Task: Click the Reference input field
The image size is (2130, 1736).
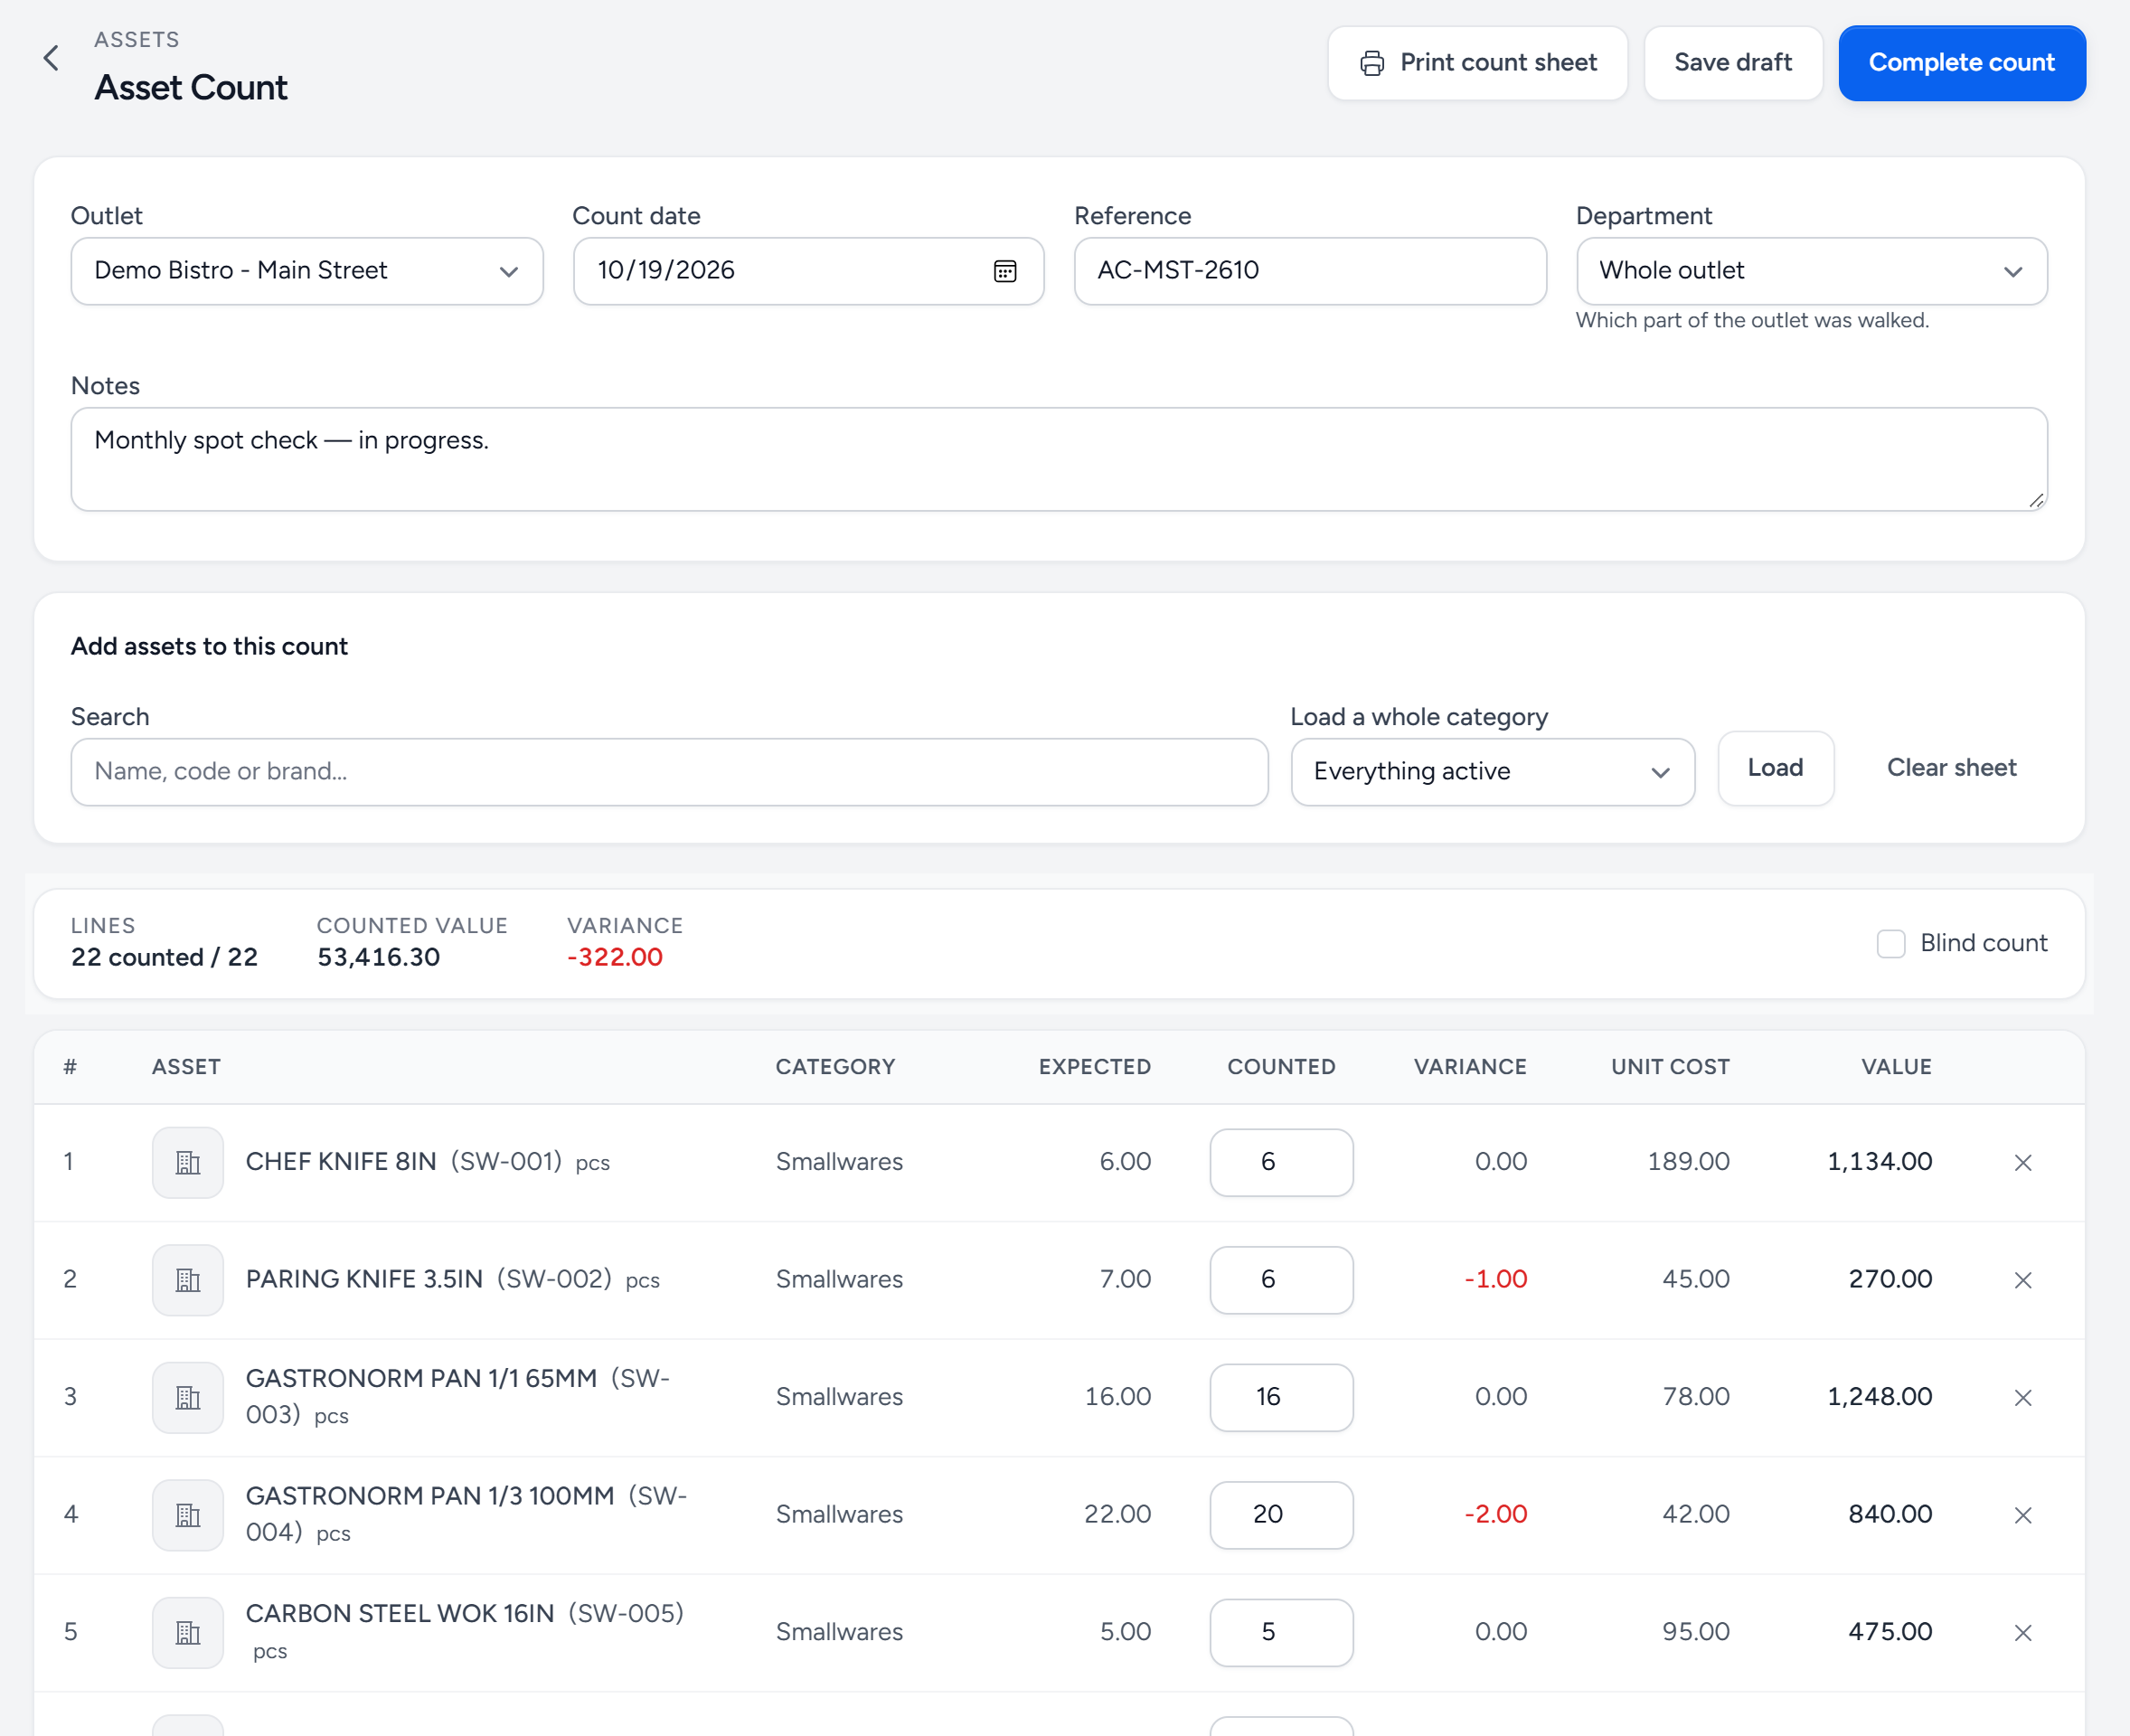Action: 1310,271
